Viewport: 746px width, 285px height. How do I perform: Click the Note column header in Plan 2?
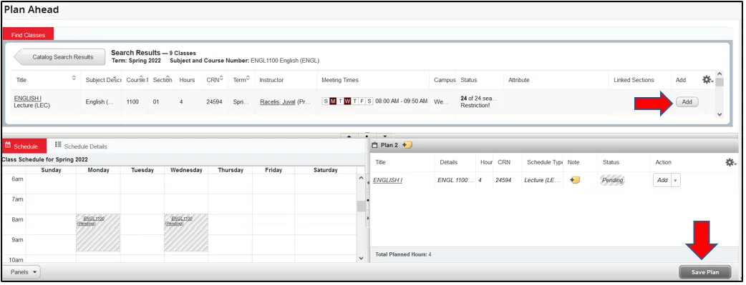(573, 162)
